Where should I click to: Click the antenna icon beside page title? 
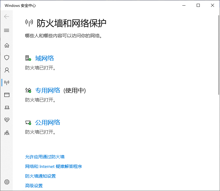coord(29,23)
